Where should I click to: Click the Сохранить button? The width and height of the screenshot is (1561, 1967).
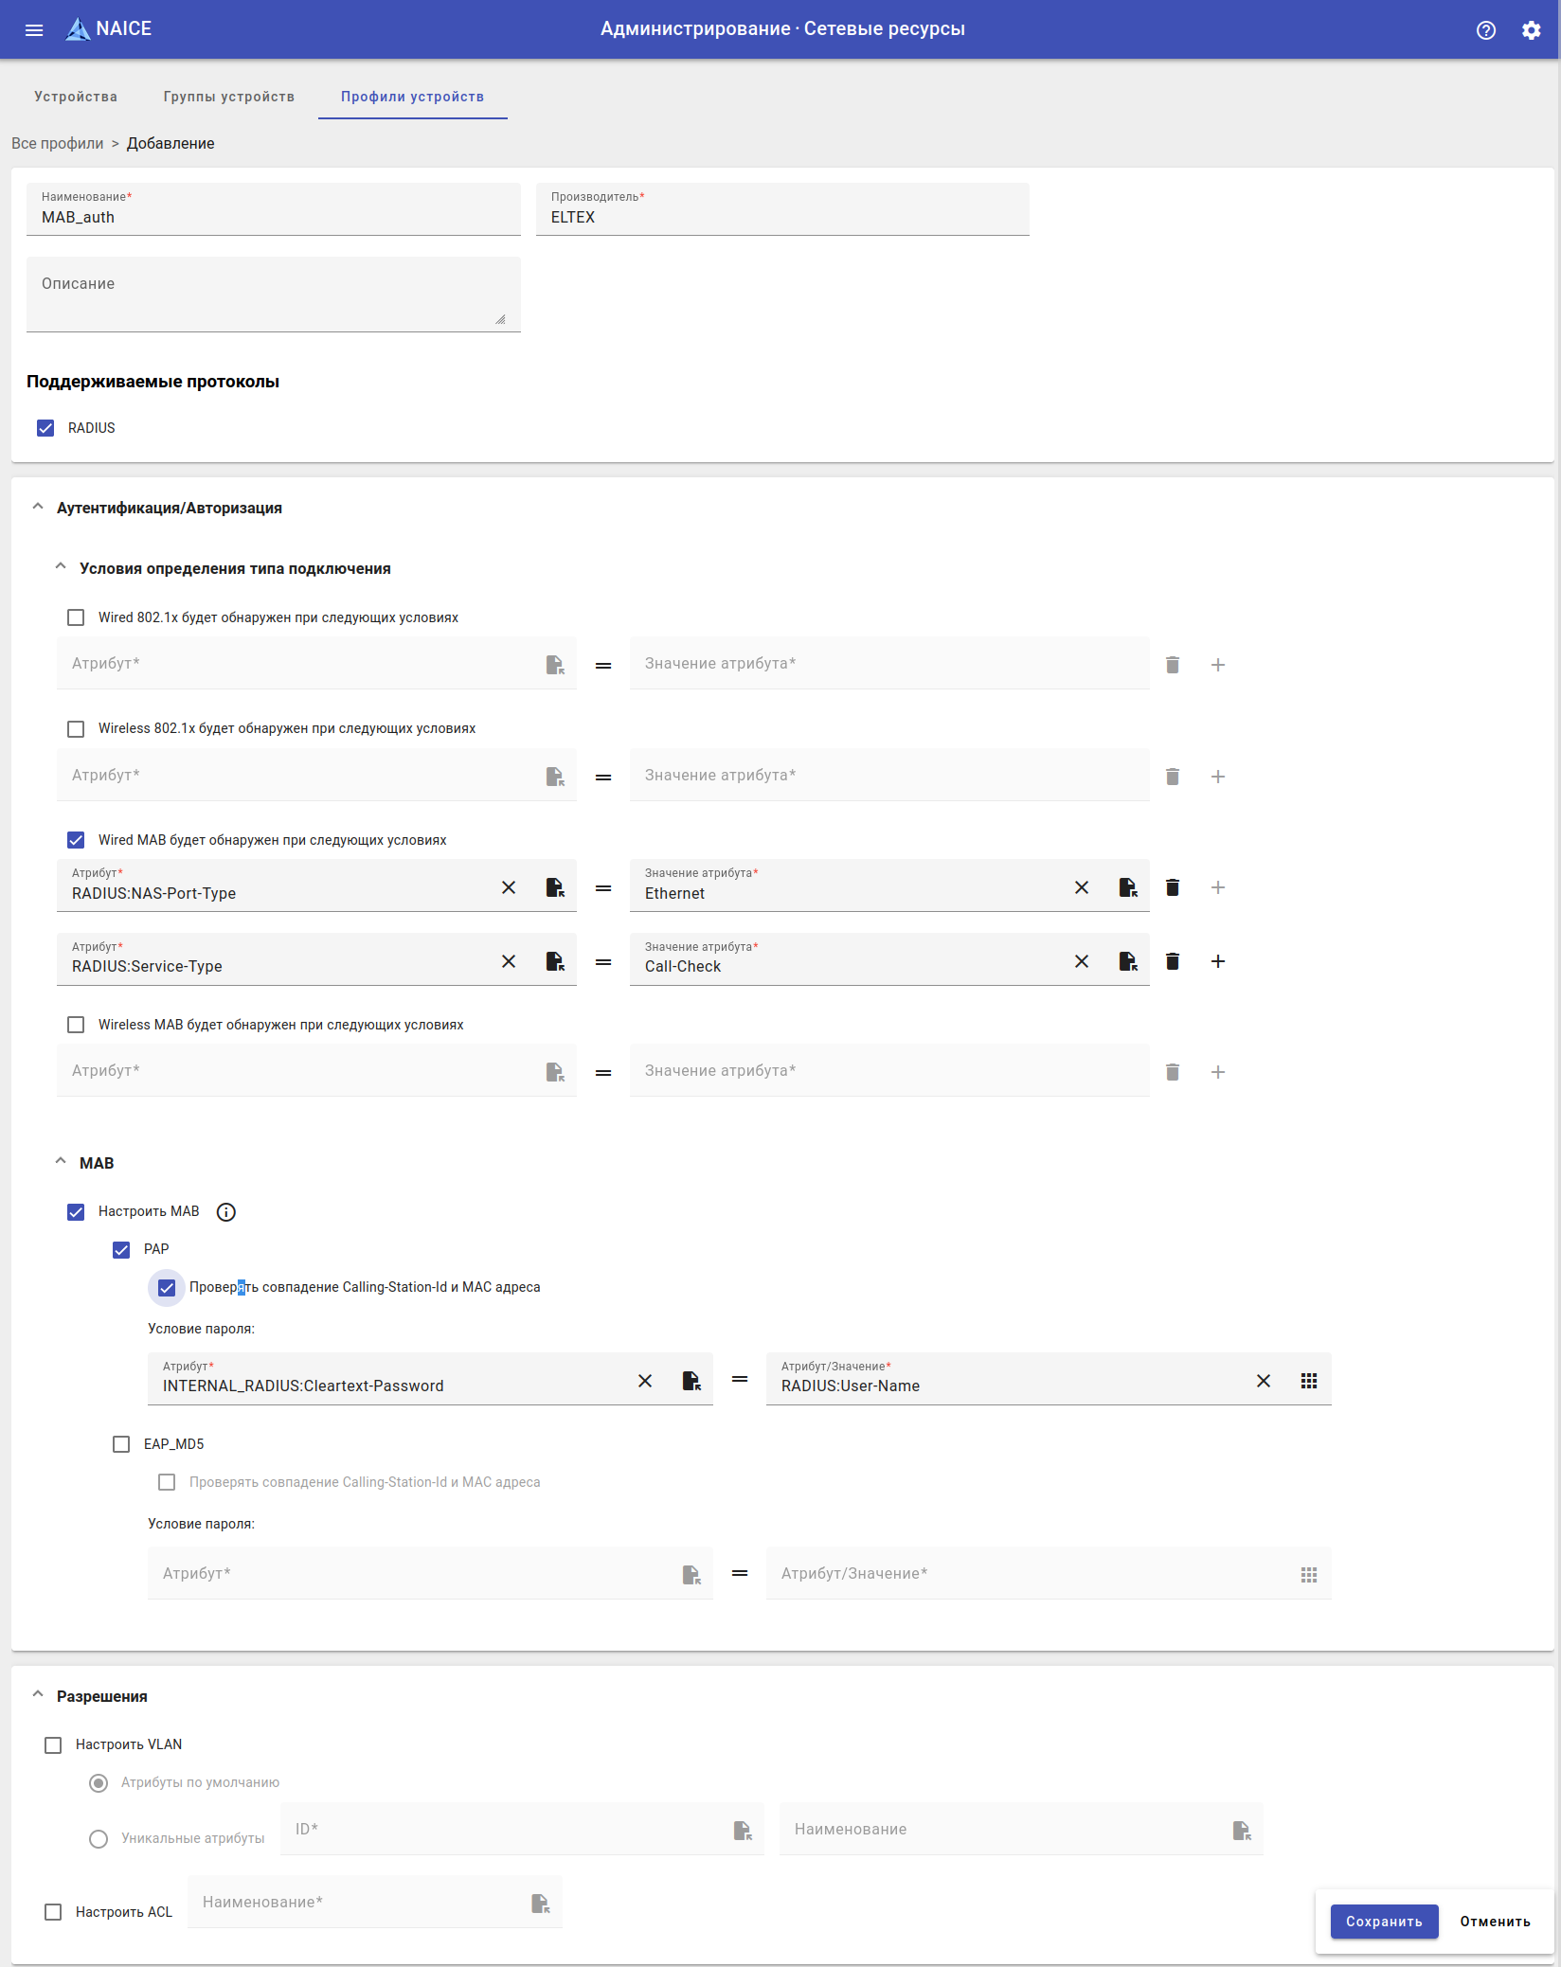point(1383,1922)
